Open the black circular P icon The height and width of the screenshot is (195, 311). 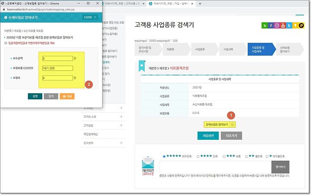(301, 25)
